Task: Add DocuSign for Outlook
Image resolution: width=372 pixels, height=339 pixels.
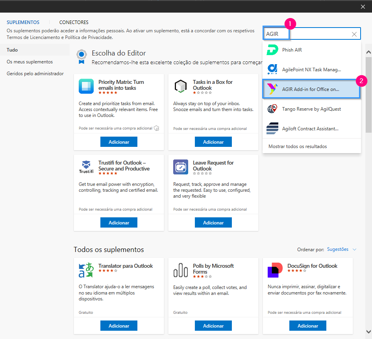Action: click(x=308, y=326)
